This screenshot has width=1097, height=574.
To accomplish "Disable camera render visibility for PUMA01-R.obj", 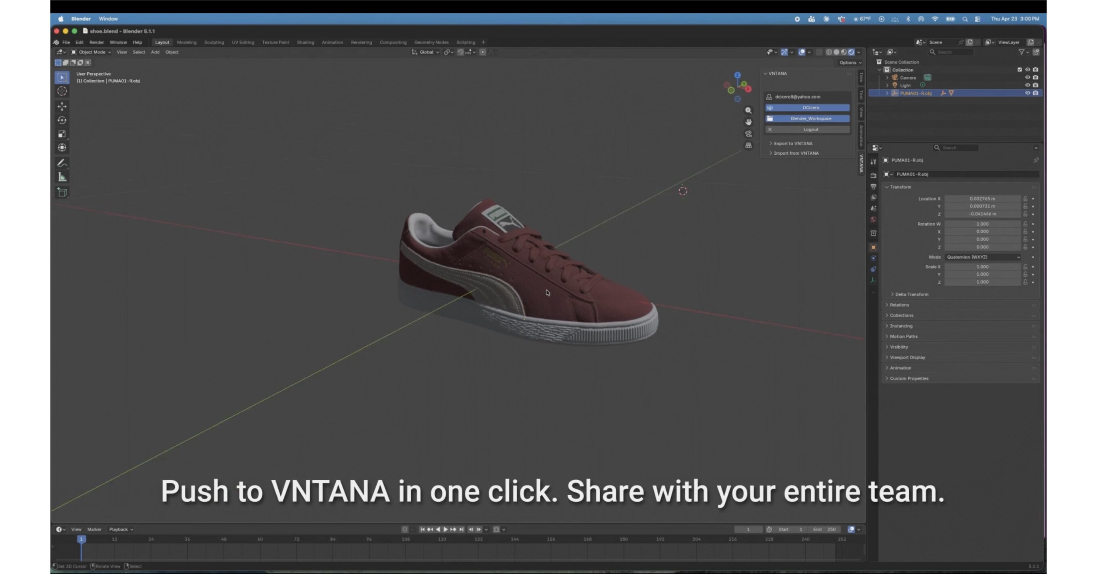I will 1035,93.
